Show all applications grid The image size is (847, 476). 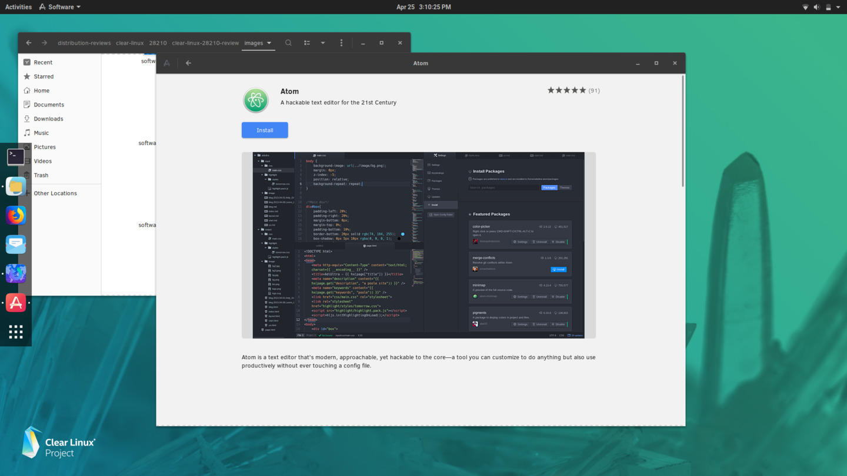click(x=16, y=332)
